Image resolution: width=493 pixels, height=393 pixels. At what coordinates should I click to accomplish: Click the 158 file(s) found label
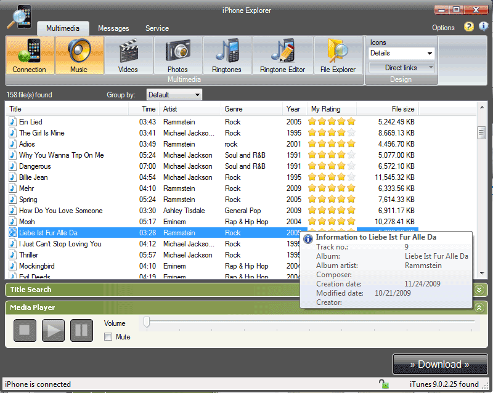point(29,95)
